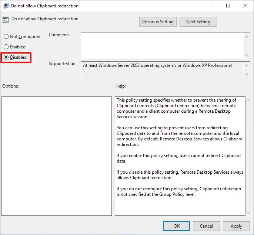Select the Enabled radio button
The width and height of the screenshot is (254, 235).
point(6,47)
